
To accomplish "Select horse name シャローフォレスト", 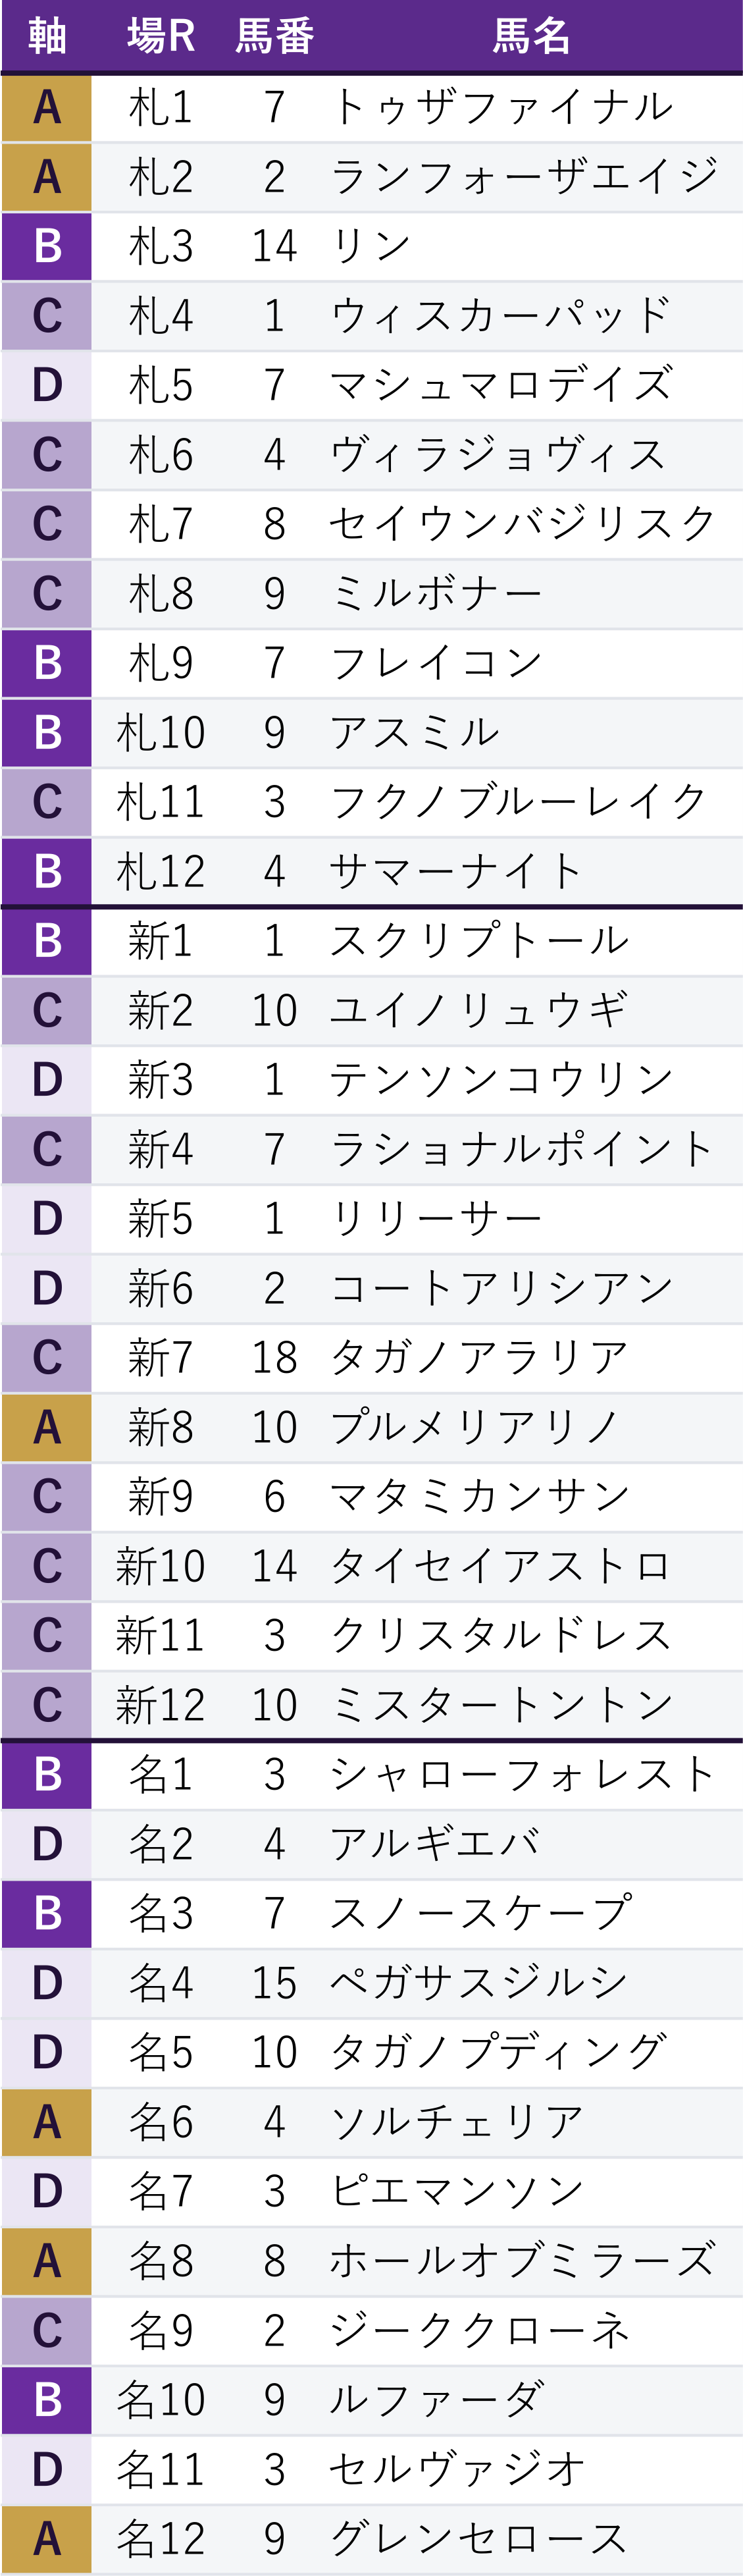I will pyautogui.click(x=524, y=1775).
